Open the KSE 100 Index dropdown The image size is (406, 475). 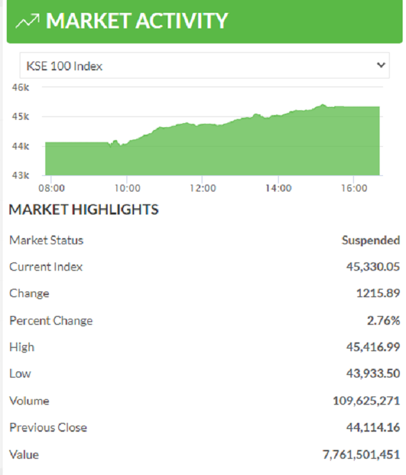(203, 66)
